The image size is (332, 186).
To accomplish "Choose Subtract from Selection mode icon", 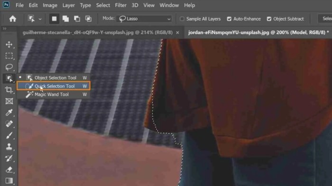I will 77,19.
